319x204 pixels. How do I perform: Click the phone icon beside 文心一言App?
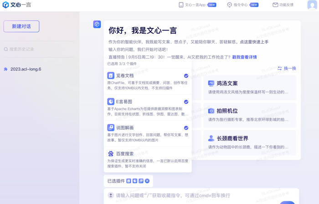click(181, 5)
